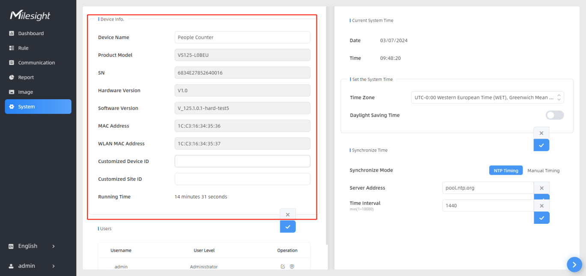Open the Report page in sidebar
Screen dimensions: 586x276
26,77
